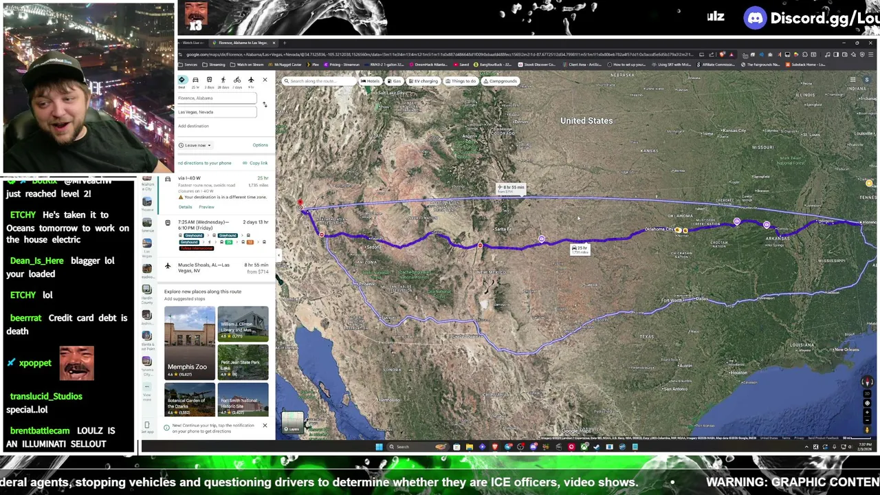
Task: Open the Discord link in the overlay banner
Action: pyautogui.click(x=813, y=18)
